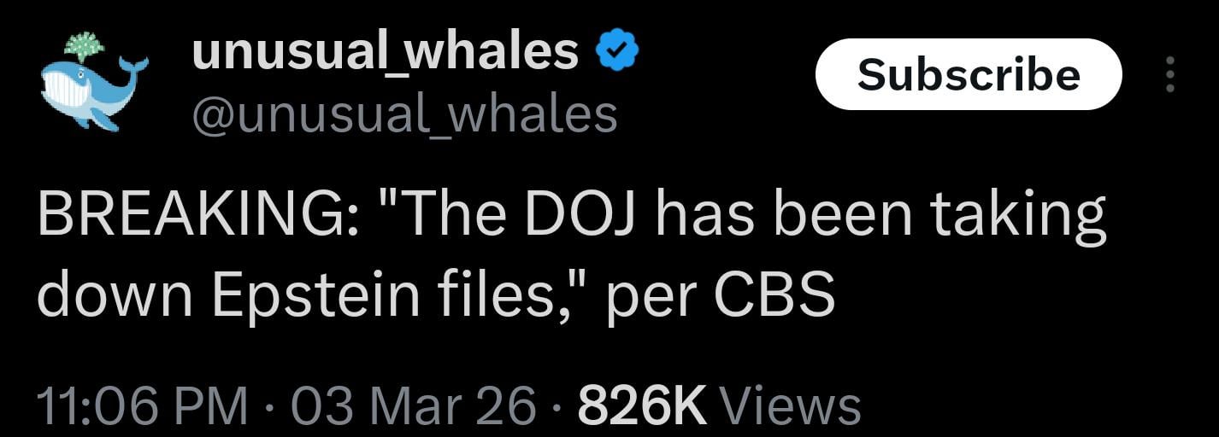Viewport: 1219px width, 437px height.
Task: Tap the whale profile avatar
Action: [92, 84]
